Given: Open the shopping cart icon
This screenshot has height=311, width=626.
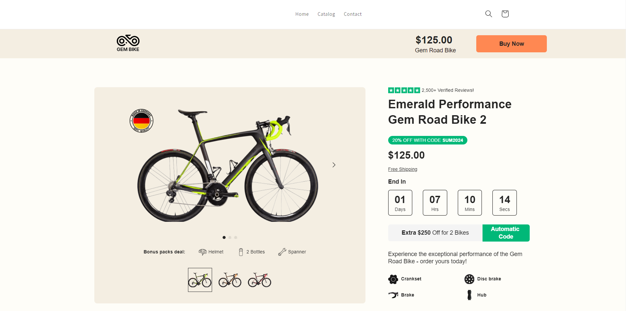Looking at the screenshot, I should click(x=505, y=14).
